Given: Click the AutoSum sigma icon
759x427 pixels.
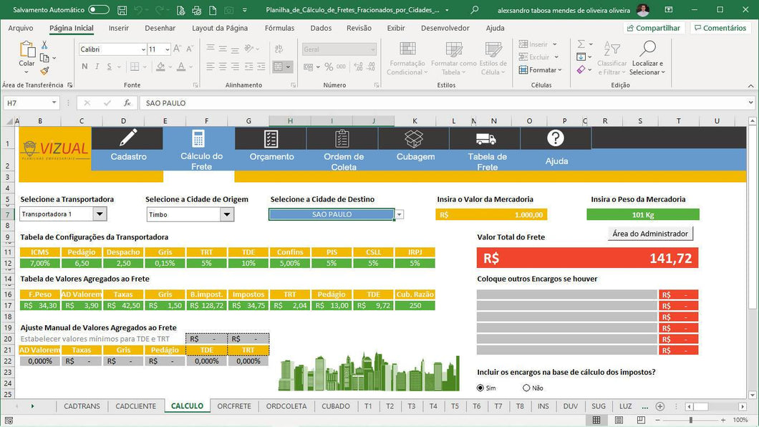Looking at the screenshot, I should pyautogui.click(x=581, y=44).
